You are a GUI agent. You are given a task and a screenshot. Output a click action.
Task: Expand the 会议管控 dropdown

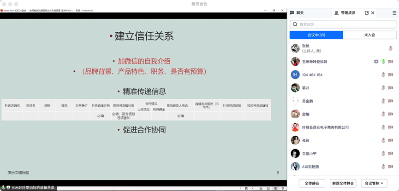point(374,183)
